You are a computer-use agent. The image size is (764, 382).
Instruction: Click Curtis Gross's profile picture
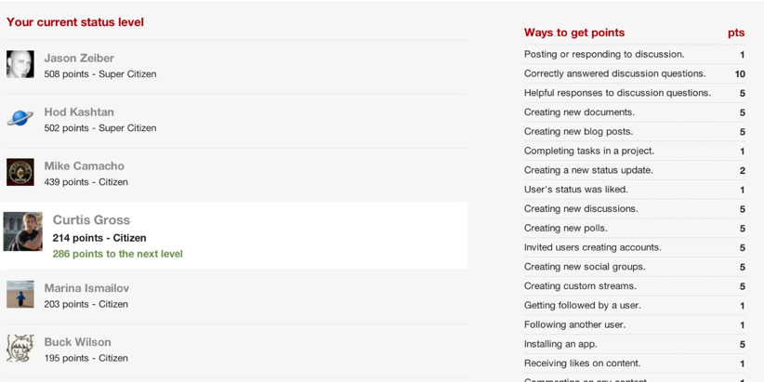(23, 231)
